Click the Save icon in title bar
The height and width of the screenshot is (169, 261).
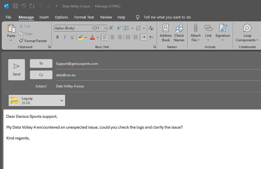(15, 6)
